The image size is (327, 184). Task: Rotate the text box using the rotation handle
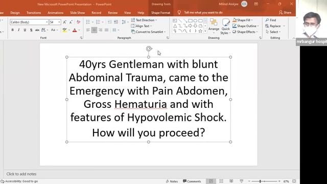(x=149, y=49)
